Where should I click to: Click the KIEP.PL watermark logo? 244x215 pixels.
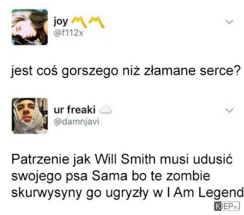point(227,206)
